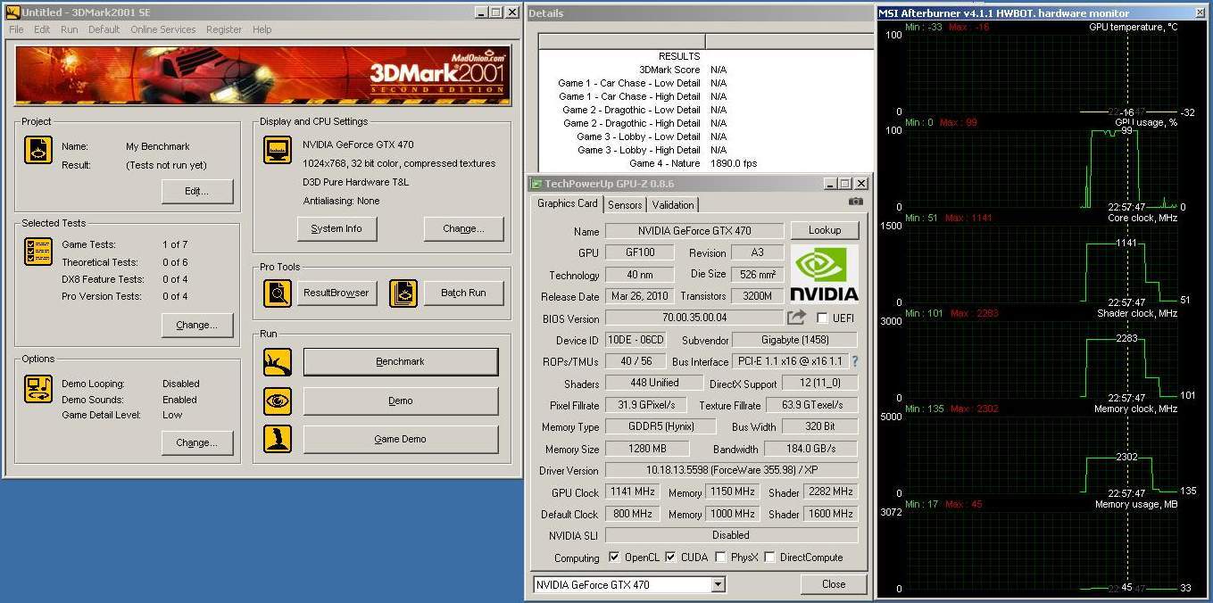Image resolution: width=1213 pixels, height=603 pixels.
Task: Click the Batch Run button
Action: pos(464,293)
